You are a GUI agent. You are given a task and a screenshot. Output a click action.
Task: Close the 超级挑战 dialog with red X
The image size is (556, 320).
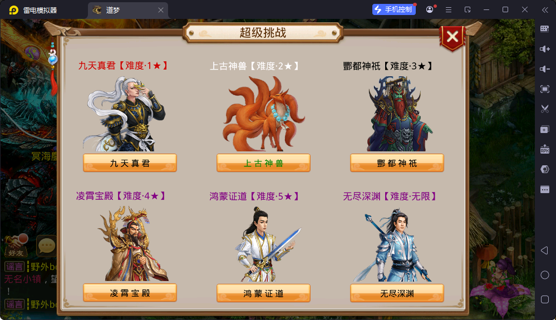pos(452,37)
